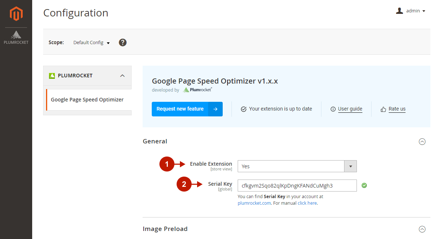Collapse the PLUMROCKET sidebar group
The width and height of the screenshot is (441, 239).
coord(122,76)
